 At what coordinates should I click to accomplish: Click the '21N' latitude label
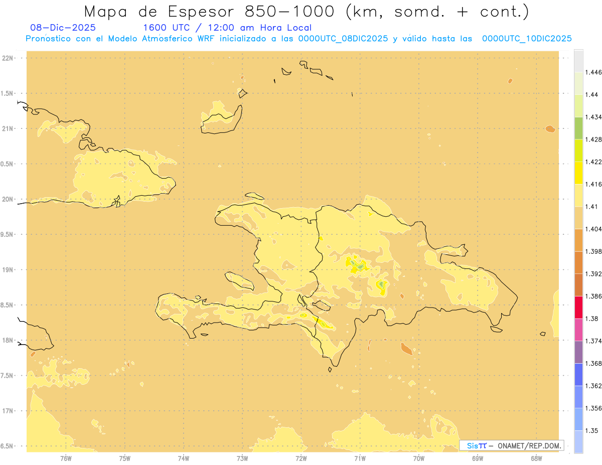tap(7, 128)
